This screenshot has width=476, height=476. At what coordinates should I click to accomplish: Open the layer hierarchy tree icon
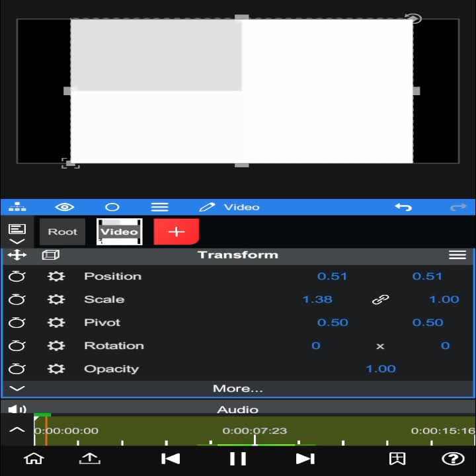coord(17,207)
